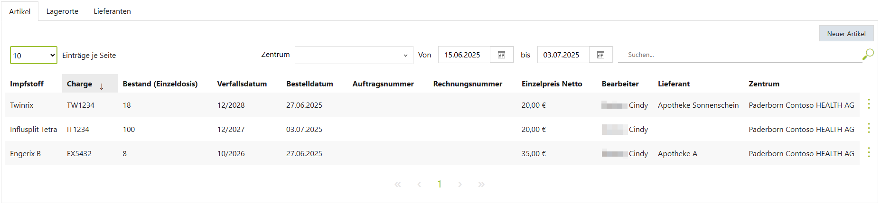
Task: Go to first page double-chevron
Action: (x=398, y=184)
